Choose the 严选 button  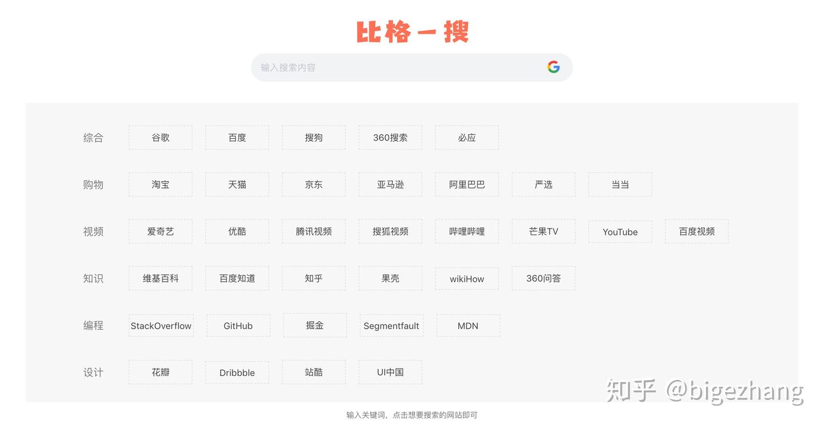pyautogui.click(x=544, y=185)
